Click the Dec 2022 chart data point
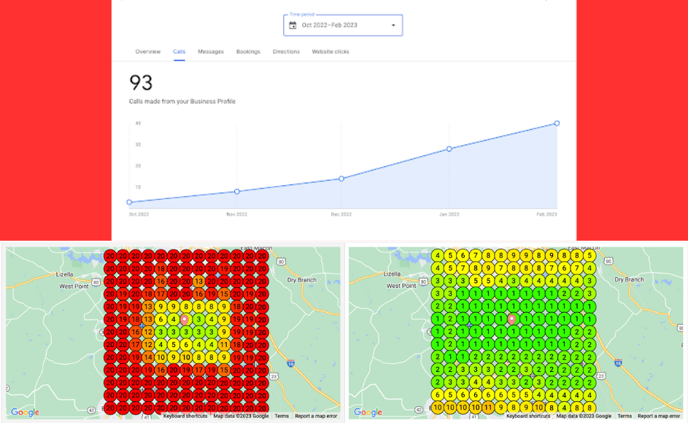Screen dimensions: 688x423 click(341, 179)
